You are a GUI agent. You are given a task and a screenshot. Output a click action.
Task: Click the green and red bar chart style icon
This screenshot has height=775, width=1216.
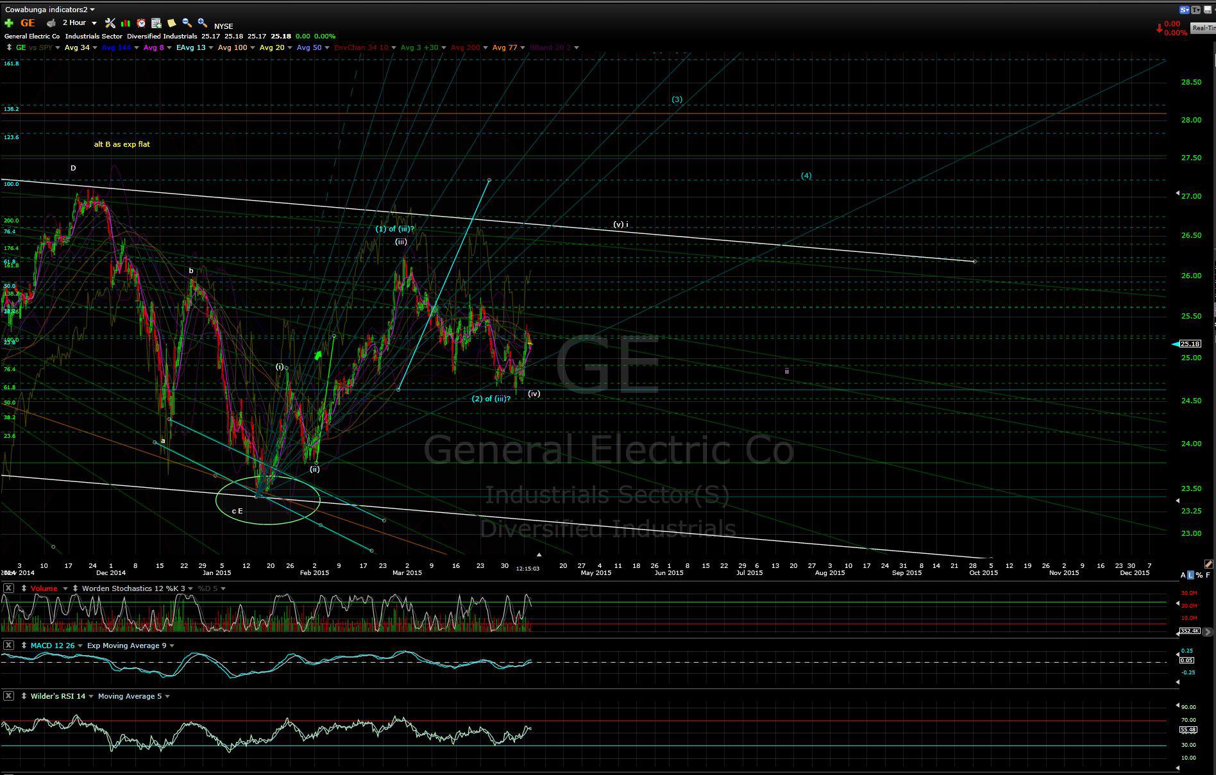(x=126, y=23)
